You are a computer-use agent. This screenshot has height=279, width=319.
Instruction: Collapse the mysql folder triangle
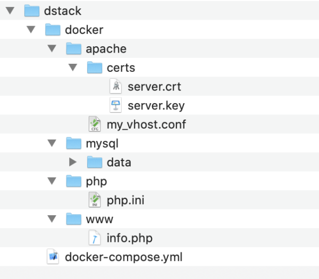(x=52, y=143)
